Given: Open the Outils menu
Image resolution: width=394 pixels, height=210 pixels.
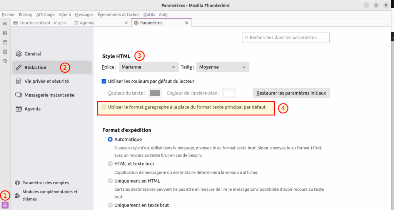Looking at the screenshot, I should (x=149, y=15).
